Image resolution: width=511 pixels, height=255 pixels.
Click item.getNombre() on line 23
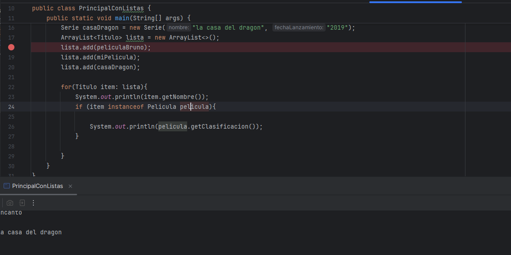pyautogui.click(x=173, y=97)
